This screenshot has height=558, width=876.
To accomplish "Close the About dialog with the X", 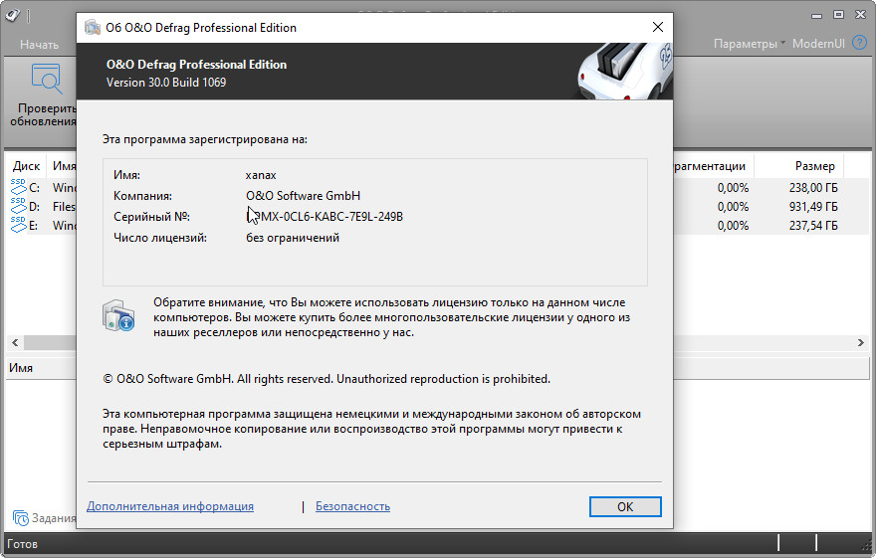I will [x=655, y=28].
